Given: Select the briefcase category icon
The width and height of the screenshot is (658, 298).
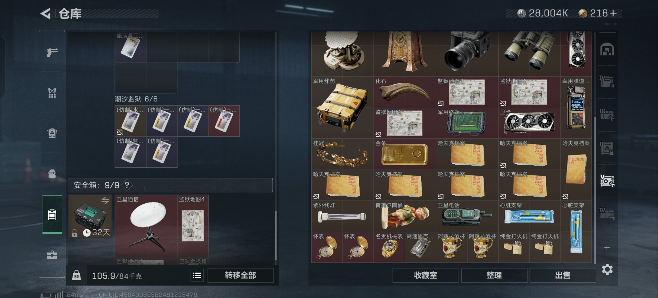Looking at the screenshot, I should (x=52, y=255).
